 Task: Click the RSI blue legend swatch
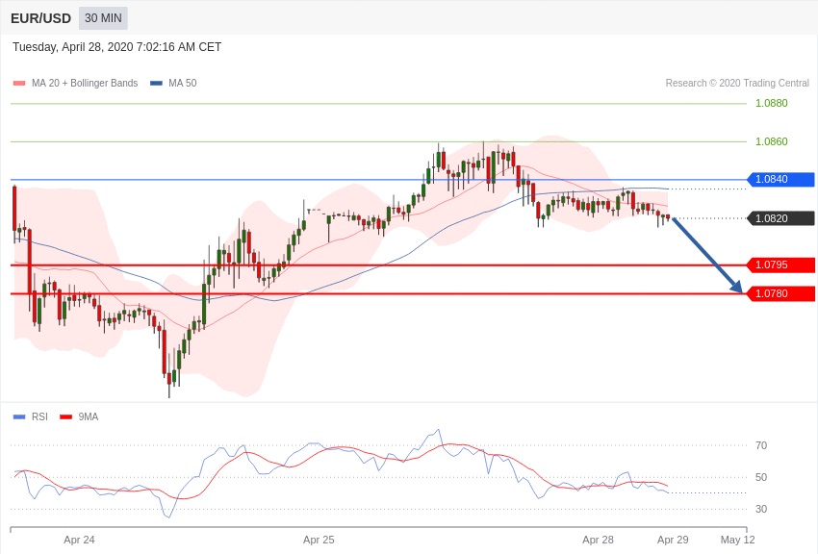(19, 416)
